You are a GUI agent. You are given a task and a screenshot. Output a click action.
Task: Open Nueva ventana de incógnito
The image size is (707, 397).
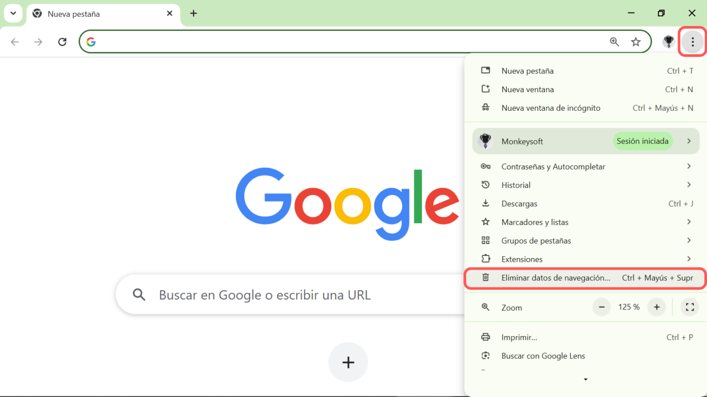tap(586, 108)
